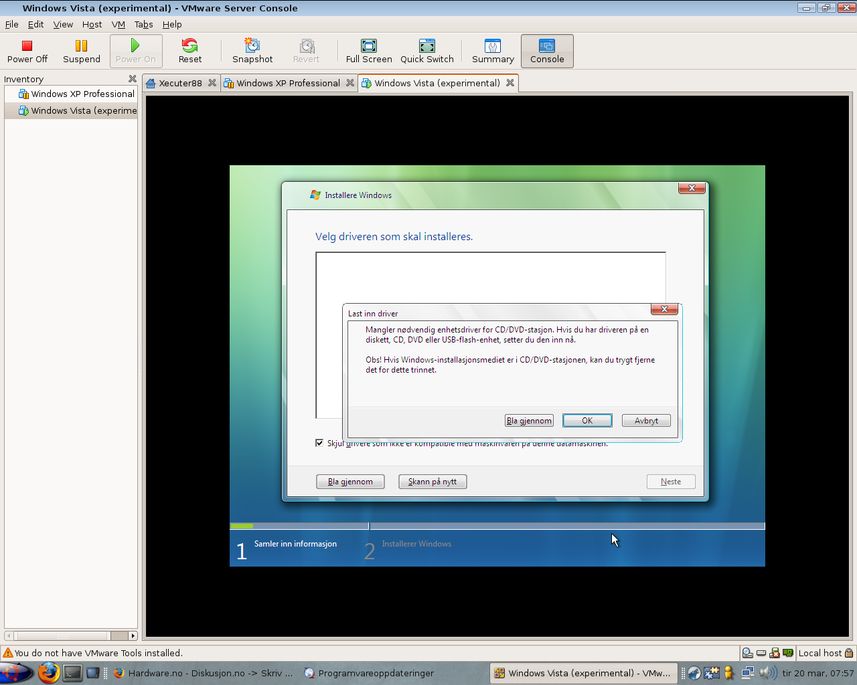Open the Fedora main menu
Screen dimensions: 857x685
[17, 673]
